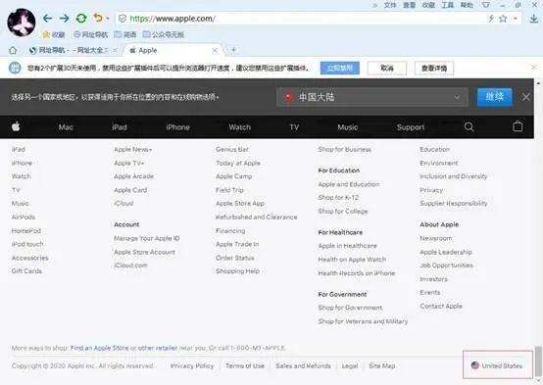Reload the page with green refresh icon
Image resolution: width=543 pixels, height=385 pixels.
[81, 18]
